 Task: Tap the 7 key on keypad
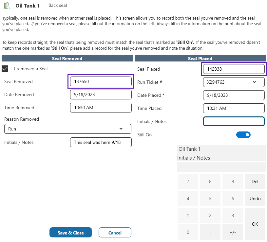point(188,181)
